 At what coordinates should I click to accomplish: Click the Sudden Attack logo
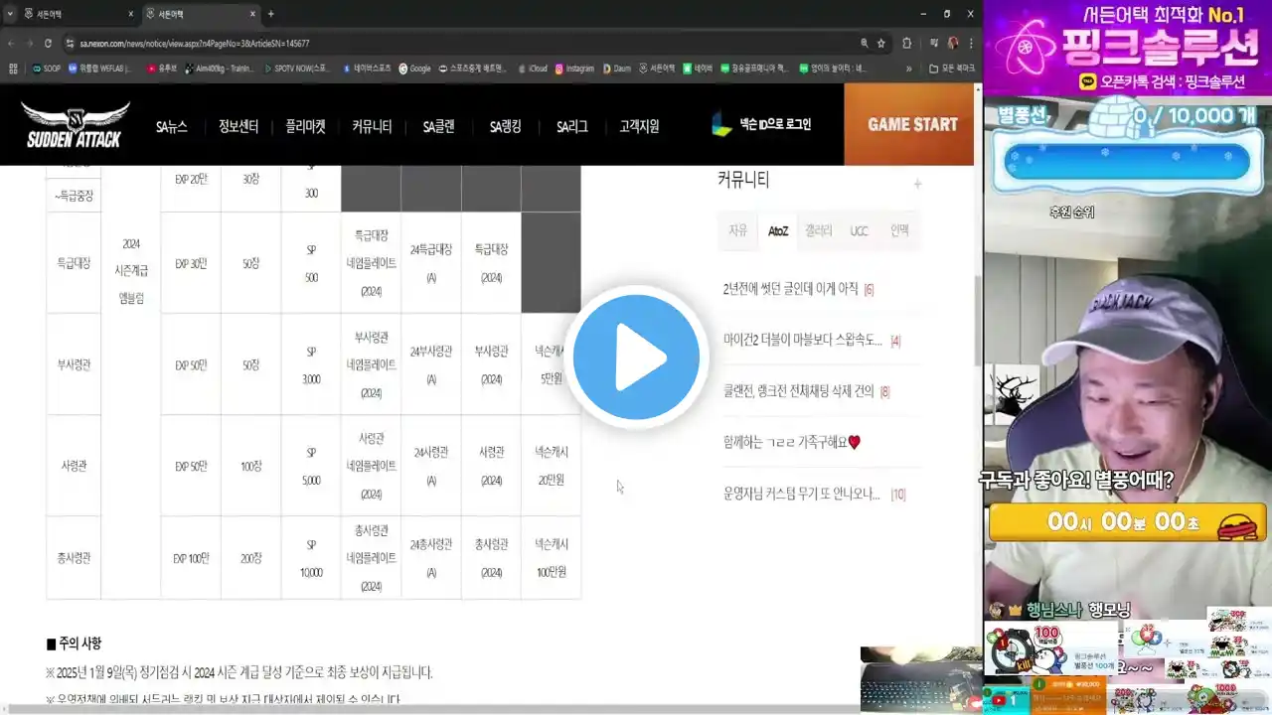[x=76, y=125]
